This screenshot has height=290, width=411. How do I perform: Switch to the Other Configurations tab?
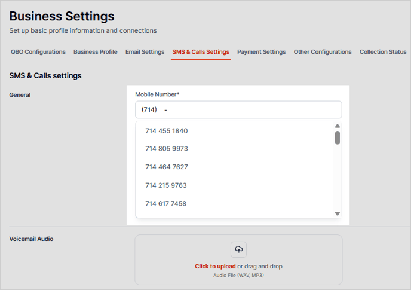point(323,52)
